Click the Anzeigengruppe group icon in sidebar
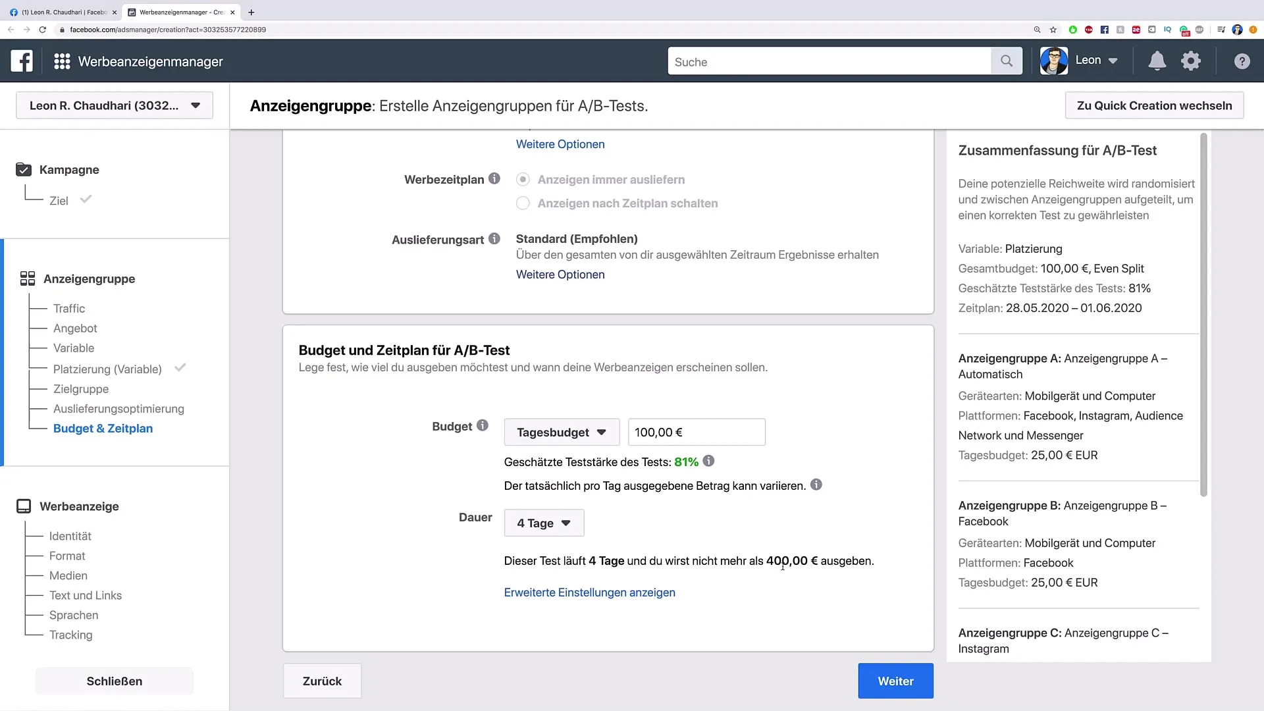Image resolution: width=1264 pixels, height=711 pixels. (x=27, y=278)
